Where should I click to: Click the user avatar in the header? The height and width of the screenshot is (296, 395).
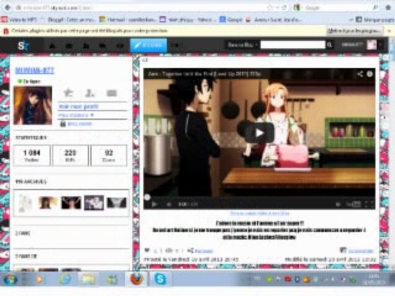pos(372,45)
